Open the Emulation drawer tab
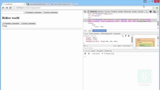This screenshot has width=160, height=90. pyautogui.click(x=100, y=51)
